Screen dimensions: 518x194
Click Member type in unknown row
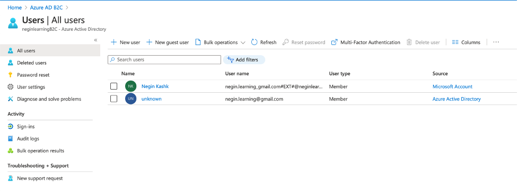point(338,99)
